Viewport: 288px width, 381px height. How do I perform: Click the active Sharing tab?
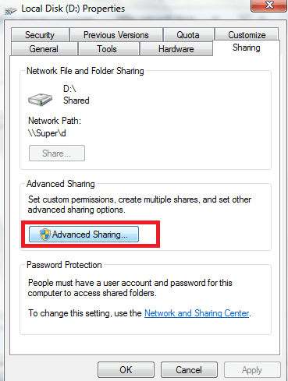coord(247,48)
